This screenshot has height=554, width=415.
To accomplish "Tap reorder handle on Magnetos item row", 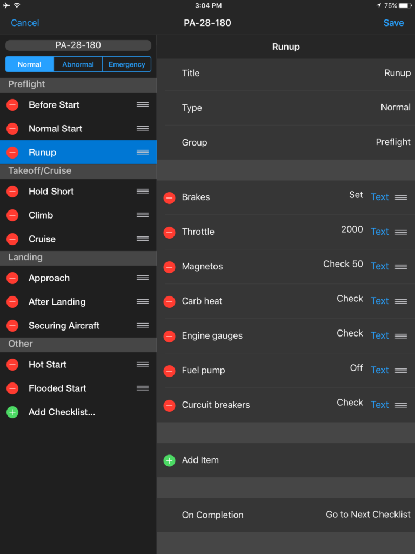I will click(x=401, y=267).
